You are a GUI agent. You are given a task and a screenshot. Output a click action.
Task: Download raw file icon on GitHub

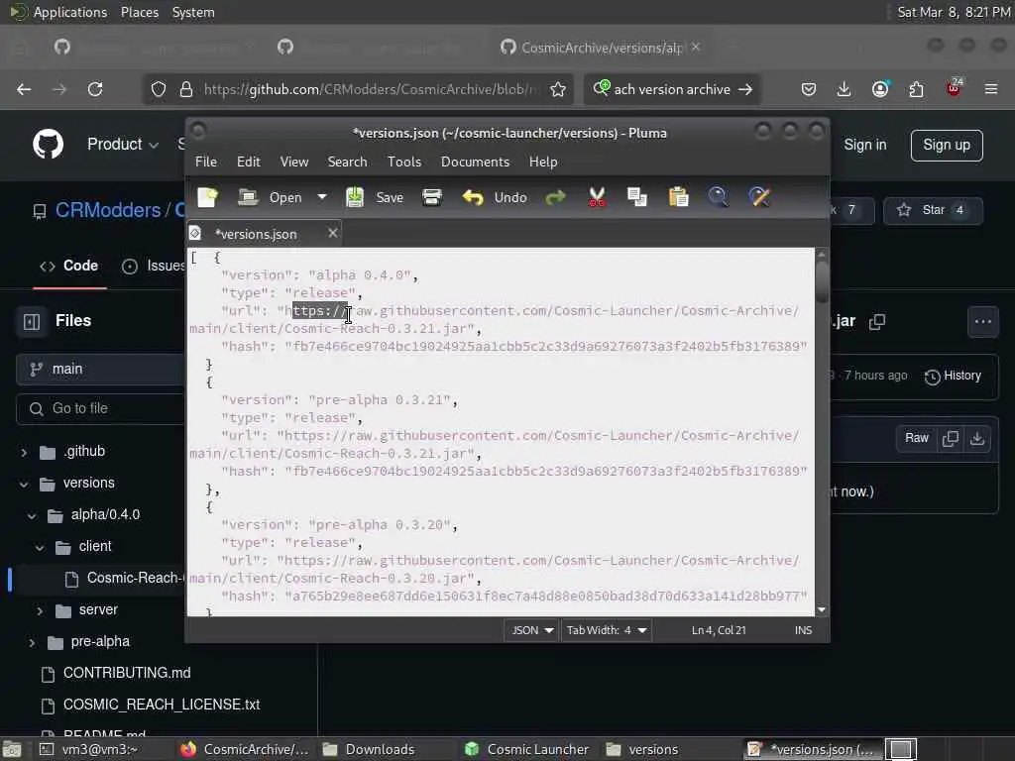[x=976, y=438]
